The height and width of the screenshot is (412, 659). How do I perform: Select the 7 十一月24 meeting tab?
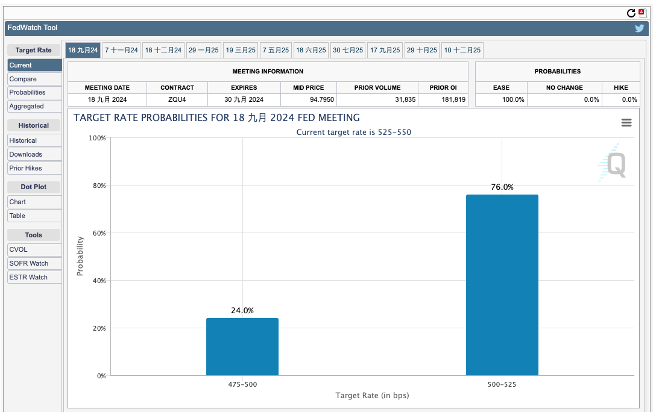coord(121,50)
